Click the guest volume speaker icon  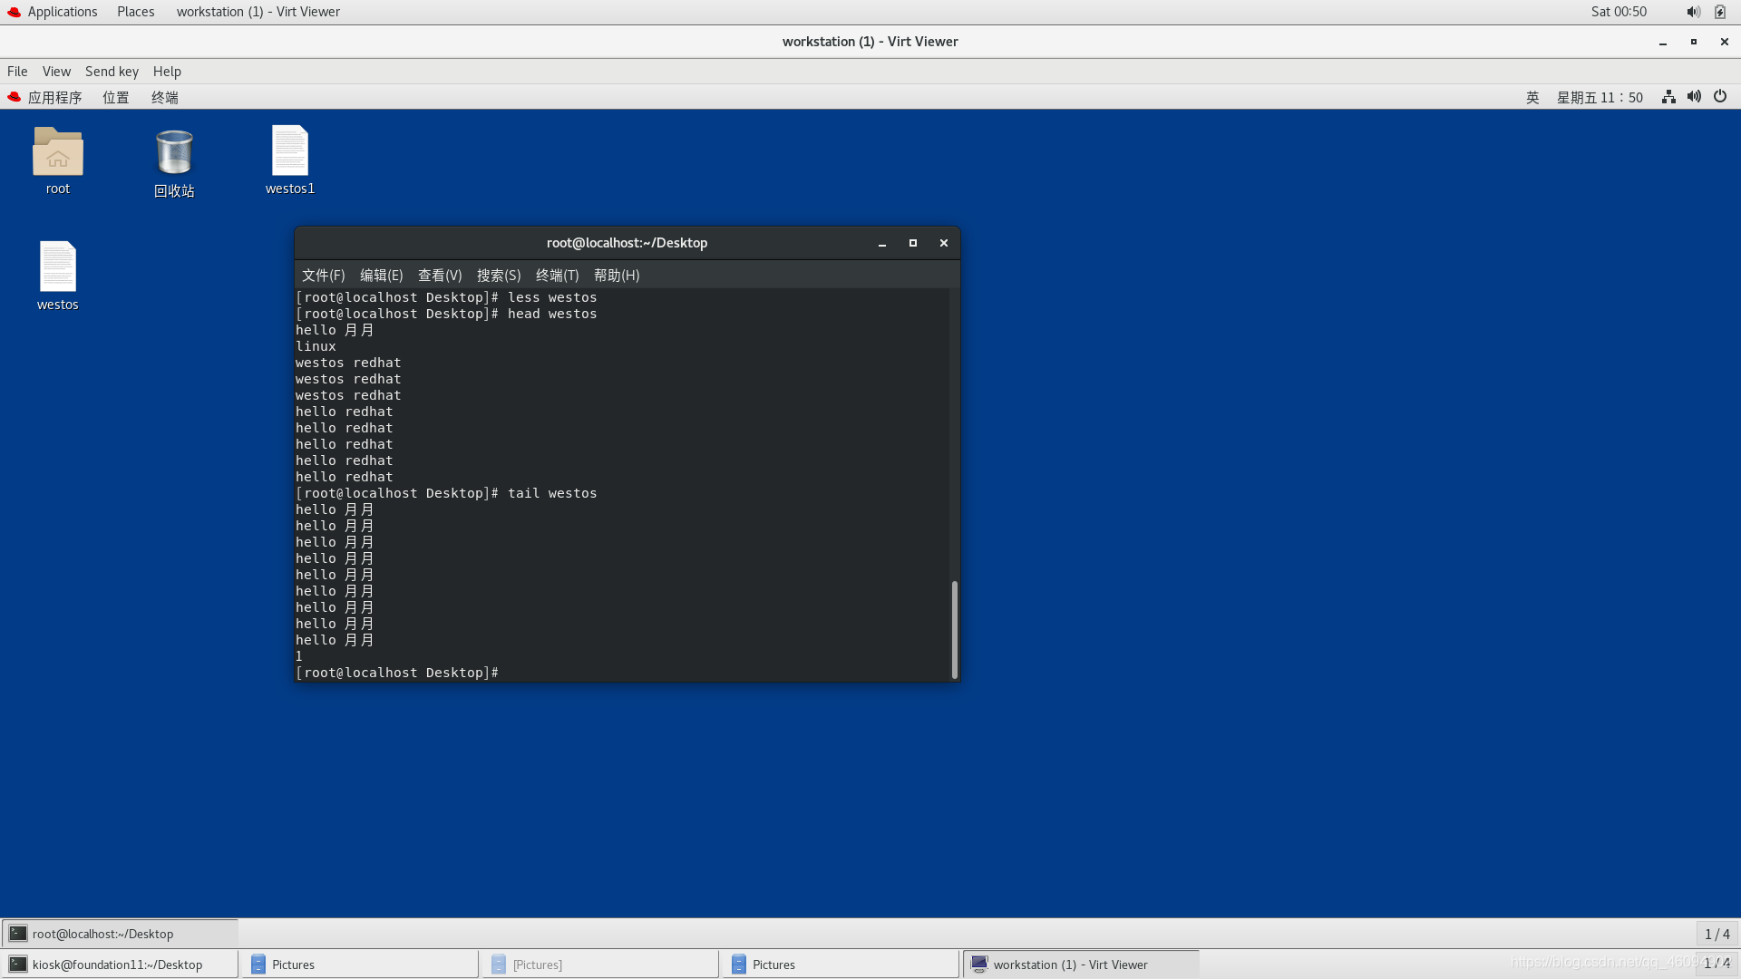point(1694,97)
